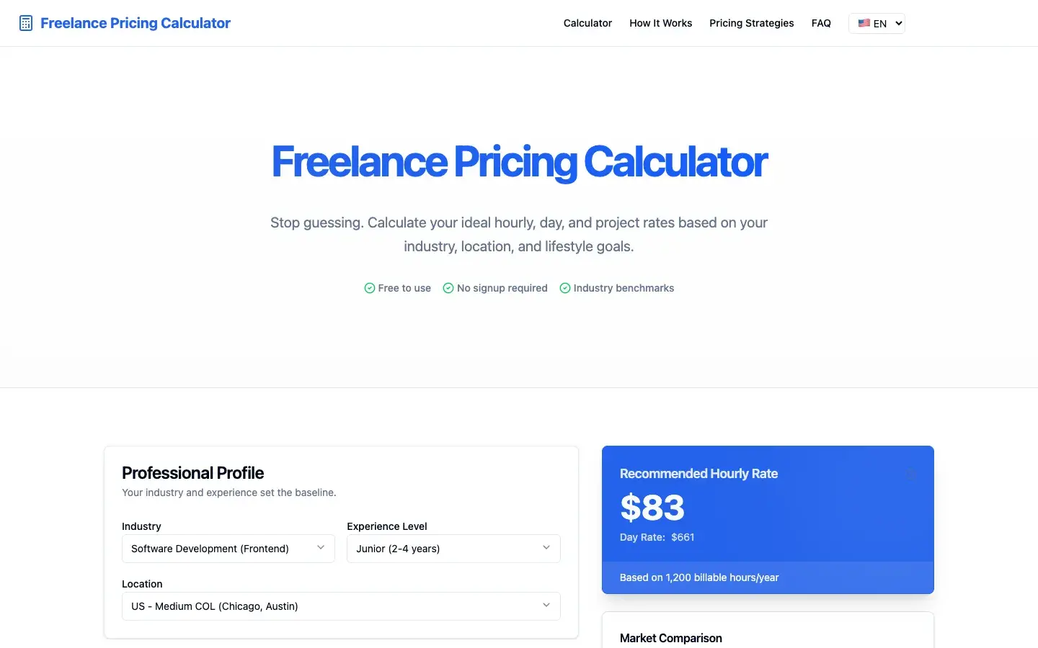The height and width of the screenshot is (648, 1038).
Task: Open the Location dropdown
Action: [x=341, y=606]
